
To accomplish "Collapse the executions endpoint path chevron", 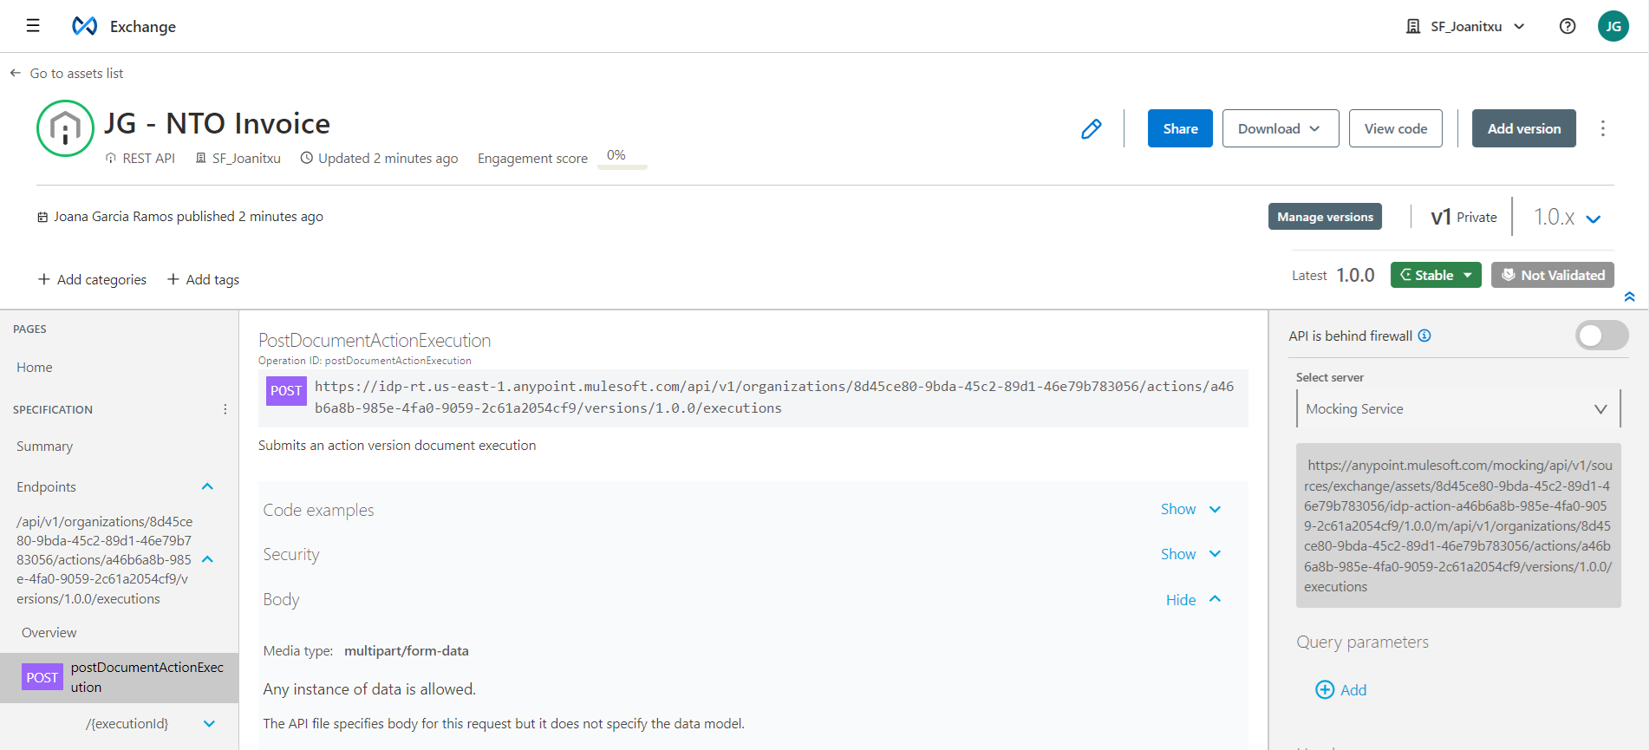I will (x=207, y=559).
